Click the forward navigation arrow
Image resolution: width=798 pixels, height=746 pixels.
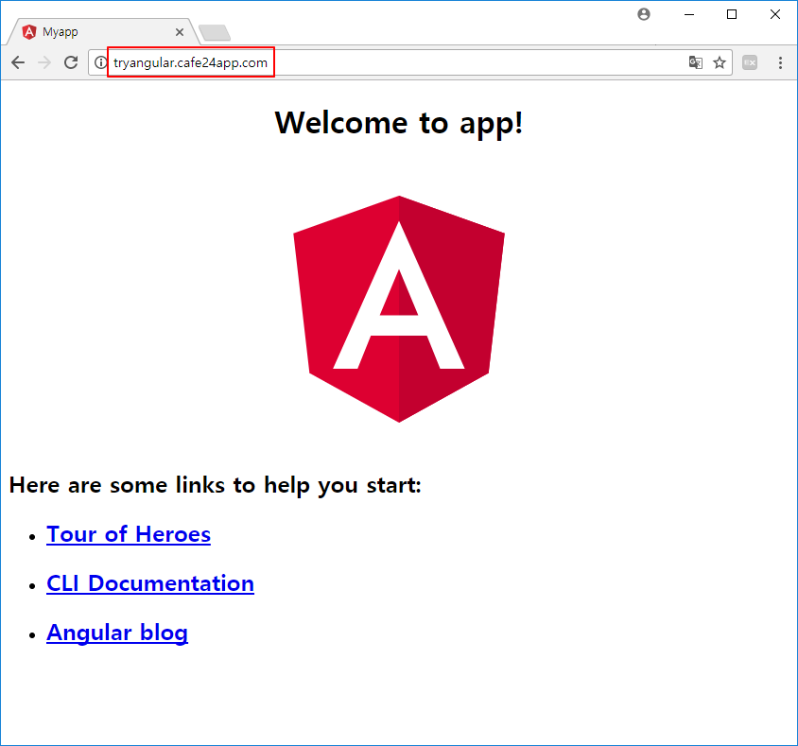tap(44, 62)
